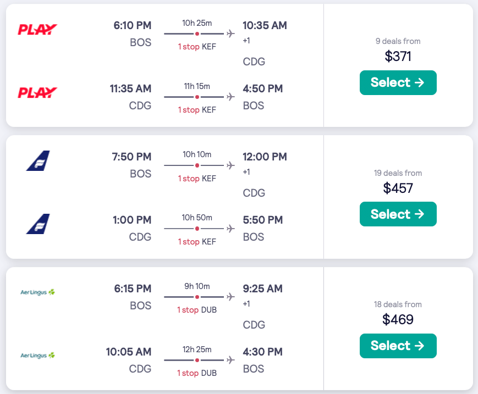This screenshot has height=394, width=478.
Task: Click the "18 deals from" text
Action: [398, 304]
